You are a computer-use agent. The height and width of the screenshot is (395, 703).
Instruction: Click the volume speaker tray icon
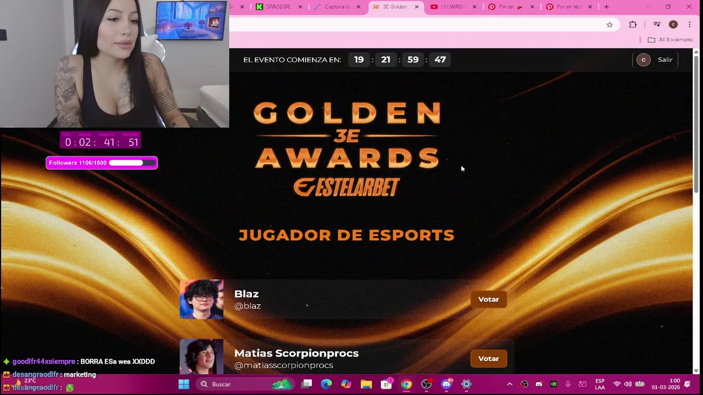click(628, 384)
